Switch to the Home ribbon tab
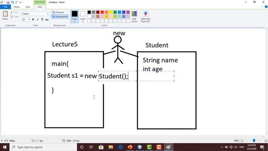 [x=17, y=7]
